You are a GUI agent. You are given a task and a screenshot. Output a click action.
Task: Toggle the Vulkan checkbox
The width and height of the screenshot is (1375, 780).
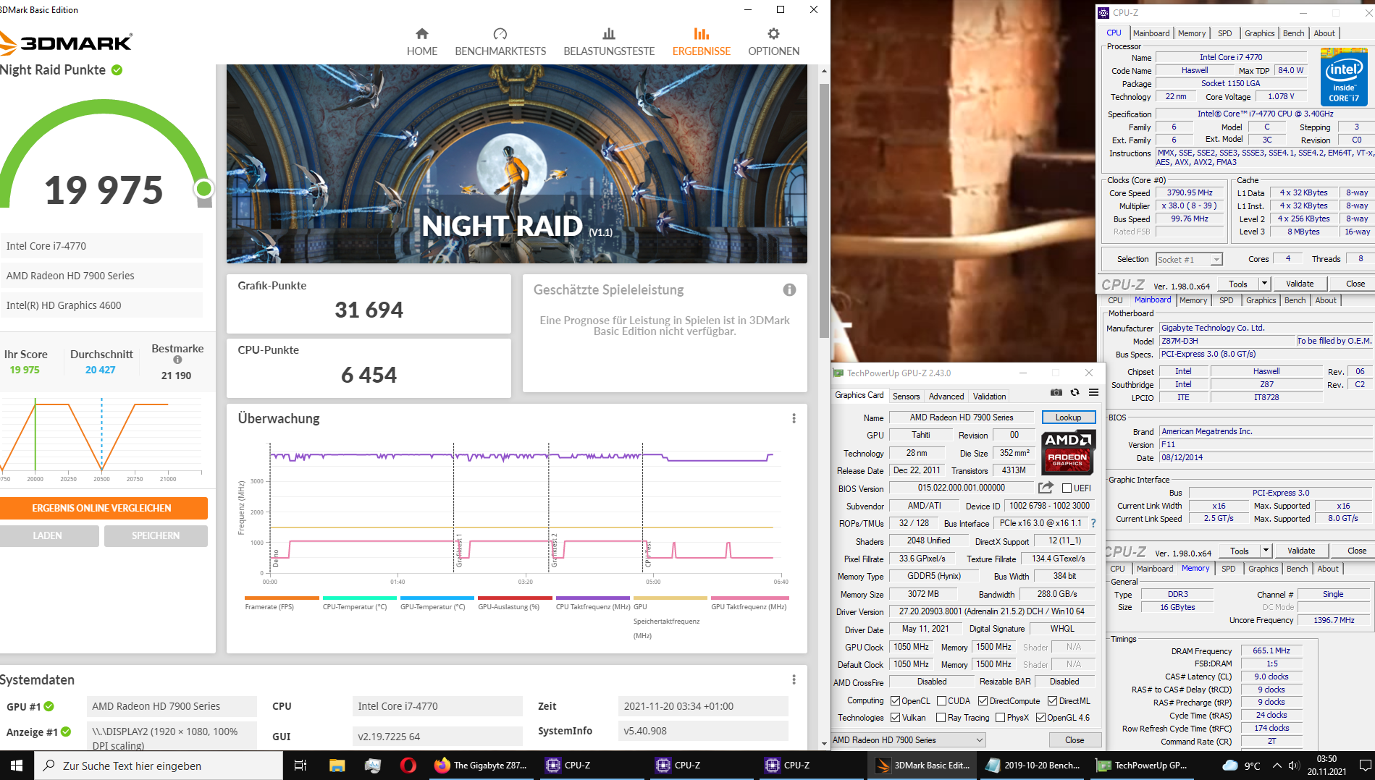point(895,717)
